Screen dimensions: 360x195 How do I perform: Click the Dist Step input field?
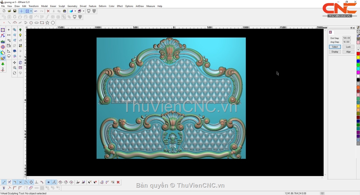tap(346, 38)
